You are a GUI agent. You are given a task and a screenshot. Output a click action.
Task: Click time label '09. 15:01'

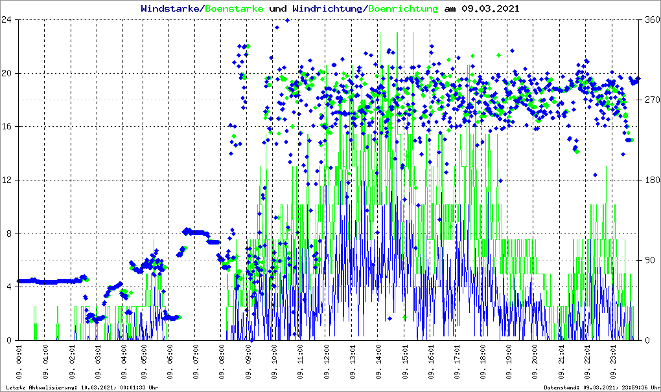click(404, 362)
